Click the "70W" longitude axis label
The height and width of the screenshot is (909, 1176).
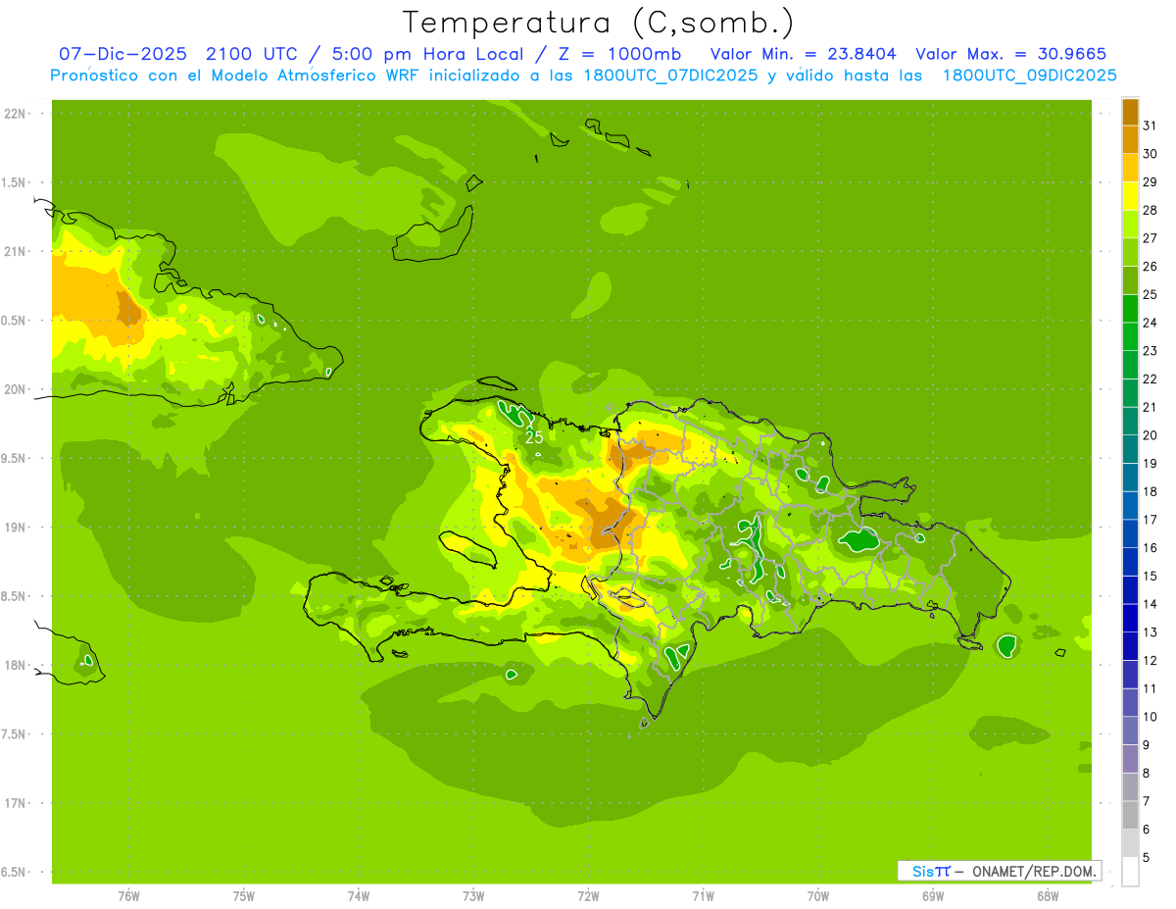pos(818,895)
